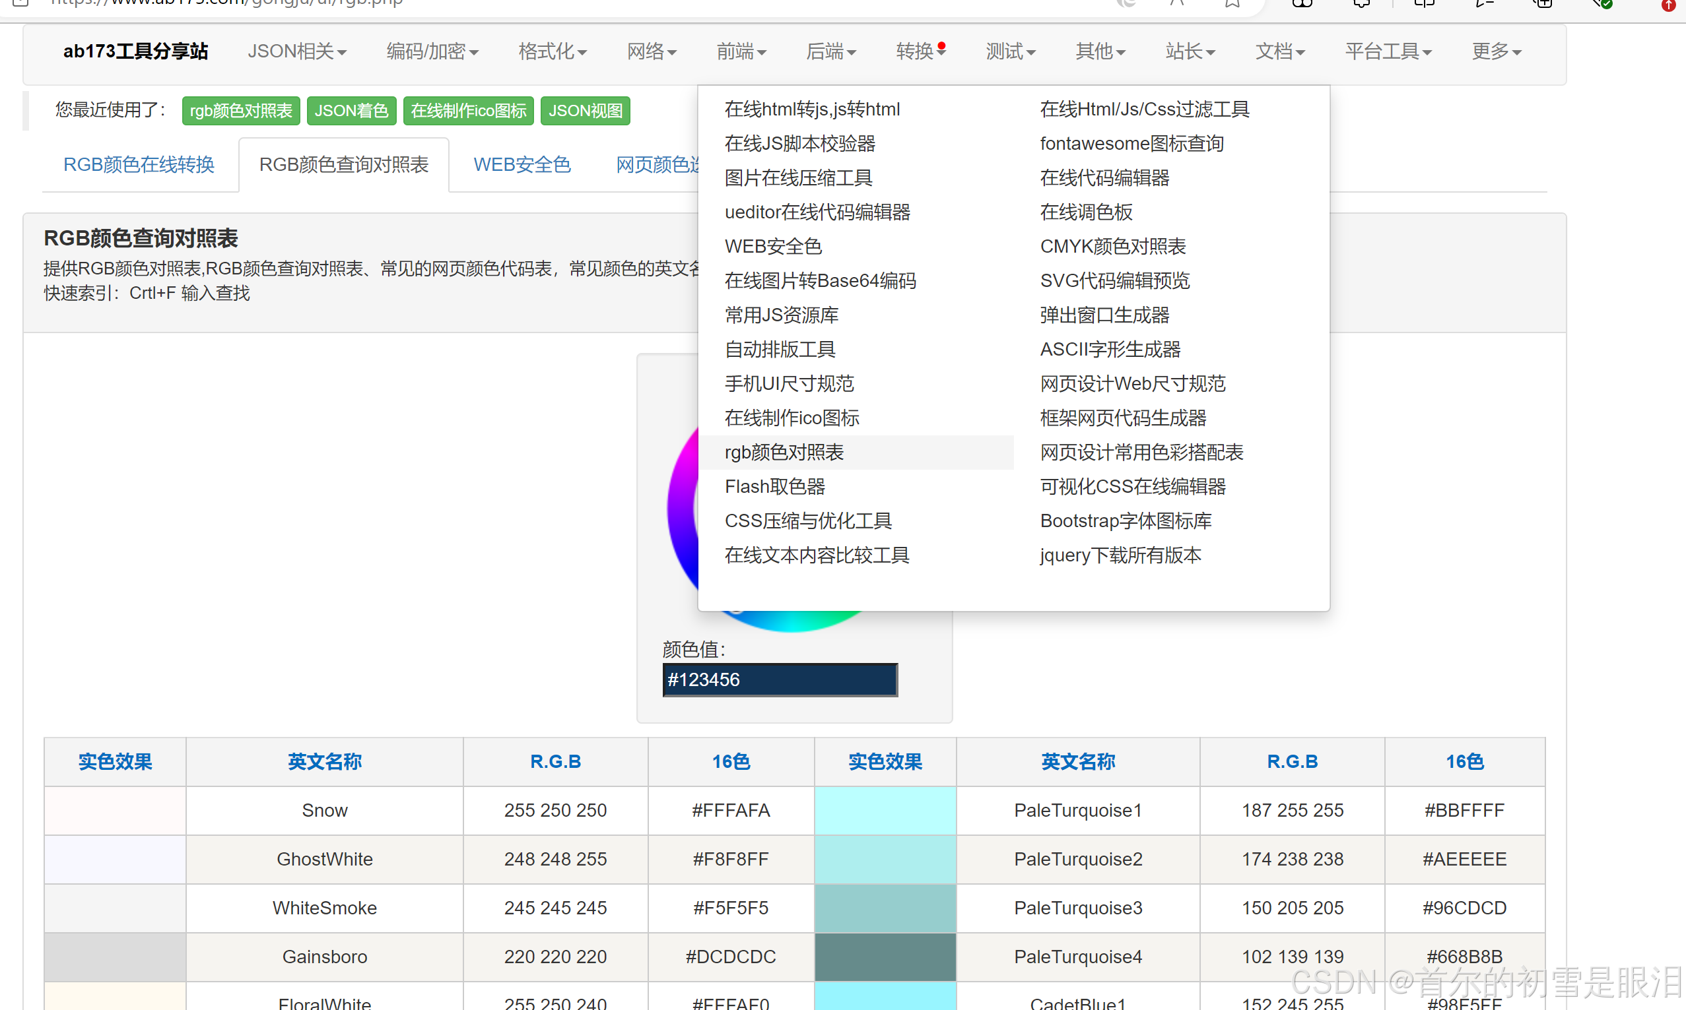Select 在线调色板 in the dropdown menu
This screenshot has width=1686, height=1010.
point(1085,212)
